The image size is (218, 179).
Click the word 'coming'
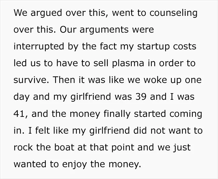click(x=186, y=114)
